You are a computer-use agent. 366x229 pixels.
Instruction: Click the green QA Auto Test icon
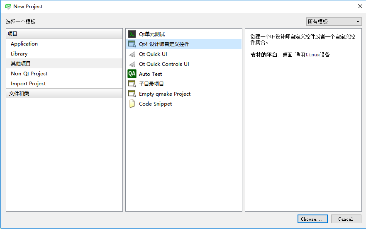coord(132,74)
